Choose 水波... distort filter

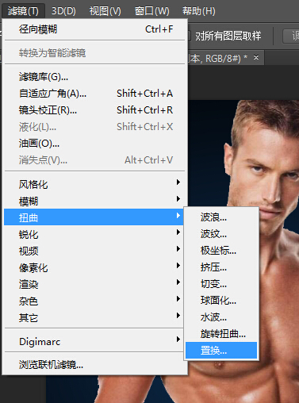(x=221, y=317)
